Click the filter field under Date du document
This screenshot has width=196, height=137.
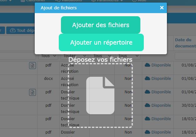pyautogui.click(x=185, y=56)
